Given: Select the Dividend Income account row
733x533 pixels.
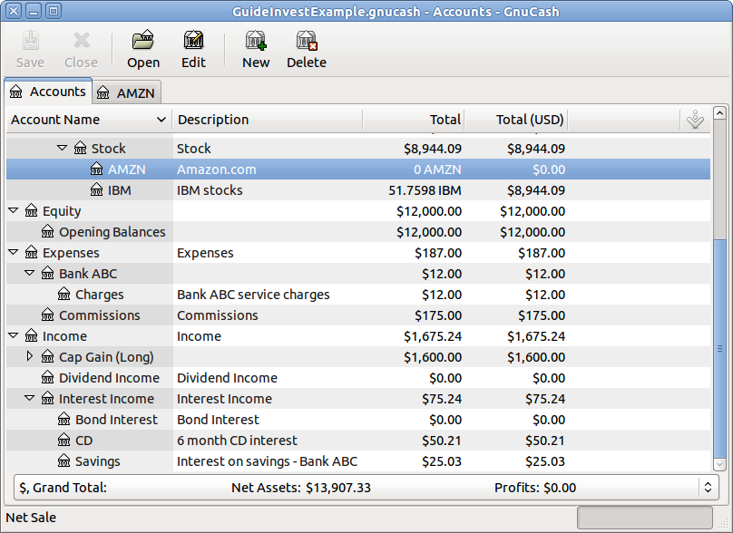Looking at the screenshot, I should [x=109, y=378].
